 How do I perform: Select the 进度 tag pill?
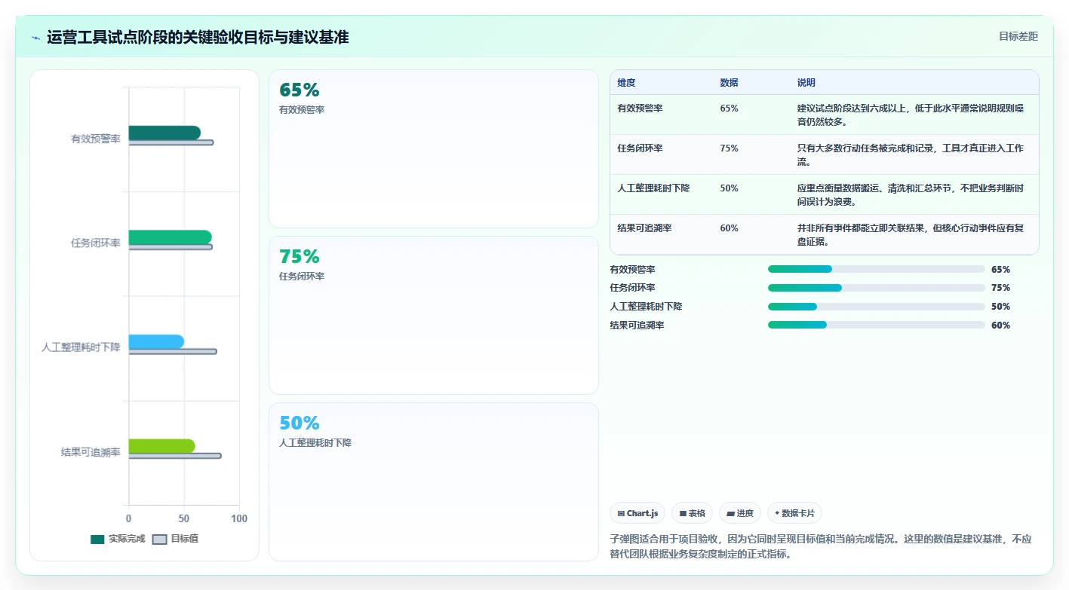(x=740, y=513)
